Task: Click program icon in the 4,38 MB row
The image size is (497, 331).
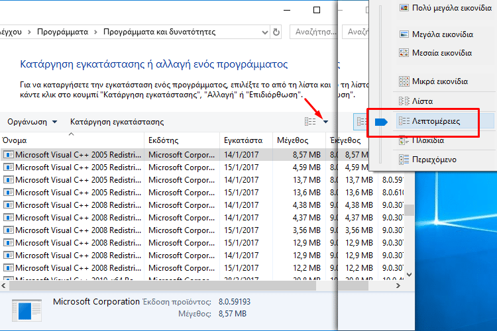Action: point(8,205)
